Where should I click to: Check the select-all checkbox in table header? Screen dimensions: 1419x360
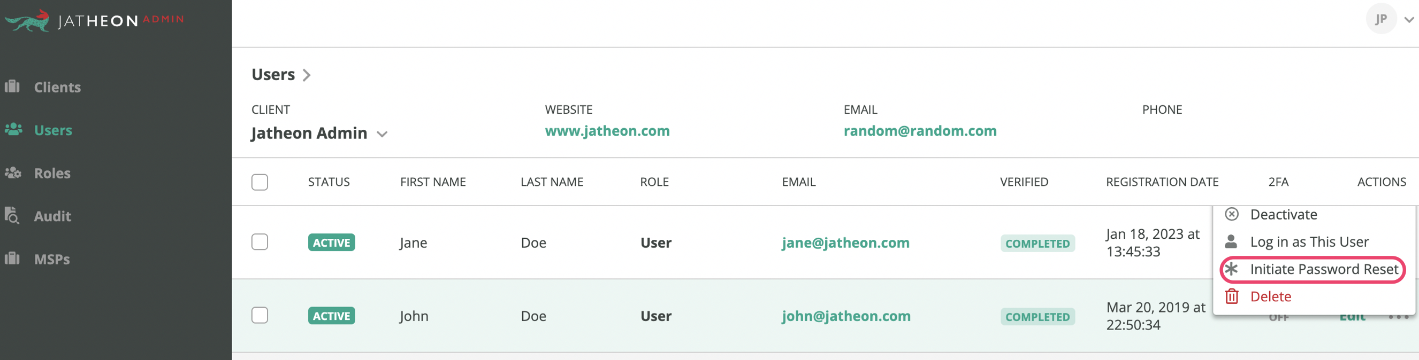point(260,182)
